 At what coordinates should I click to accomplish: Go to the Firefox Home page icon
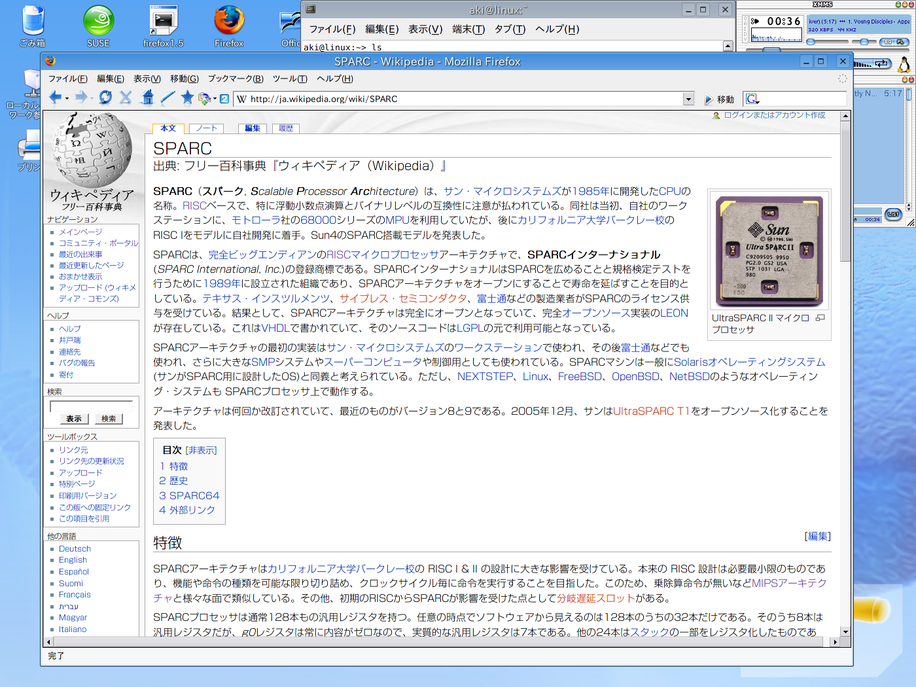tap(148, 98)
